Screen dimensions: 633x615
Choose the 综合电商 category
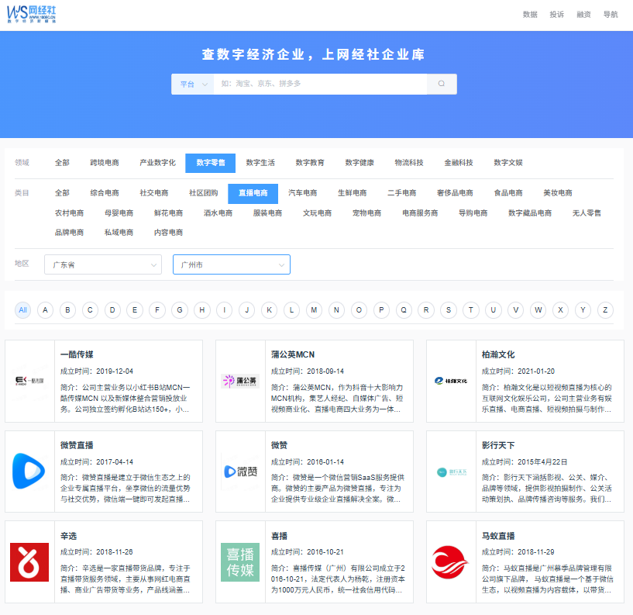click(105, 193)
